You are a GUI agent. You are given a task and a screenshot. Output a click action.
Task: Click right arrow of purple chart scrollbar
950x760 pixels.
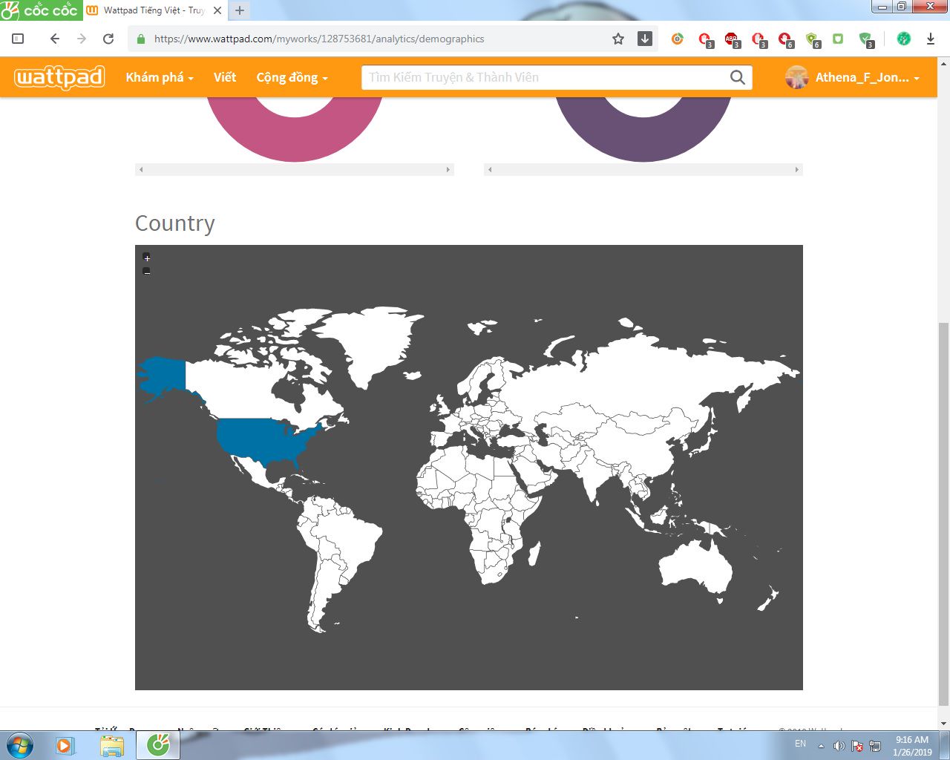(x=797, y=170)
